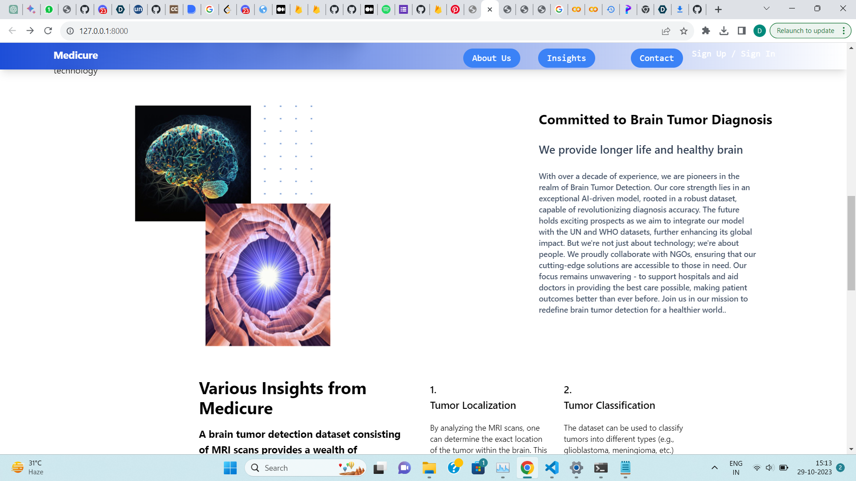Expand the tab search chevron
Screen dimensions: 856x481
[x=766, y=8]
